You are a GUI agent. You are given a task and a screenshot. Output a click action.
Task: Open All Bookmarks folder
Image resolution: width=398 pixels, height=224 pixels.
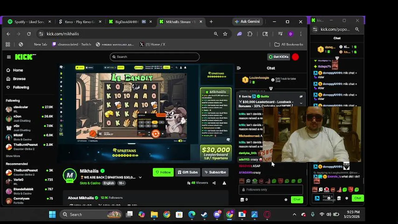(289, 44)
